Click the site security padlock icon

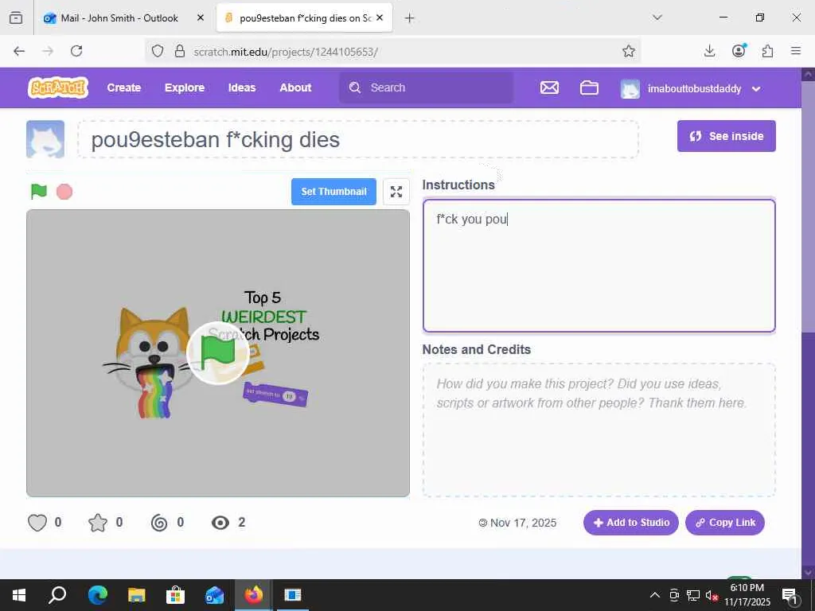point(180,51)
